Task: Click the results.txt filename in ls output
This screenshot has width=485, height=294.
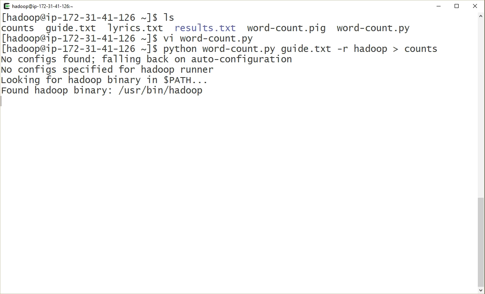Action: [x=205, y=28]
